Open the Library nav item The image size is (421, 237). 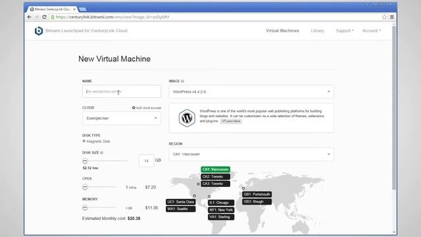pyautogui.click(x=317, y=31)
